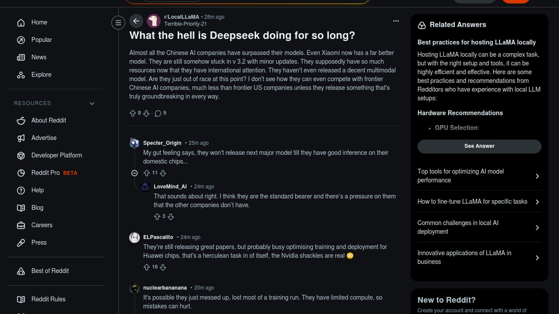Upvote the Deepseek post
The height and width of the screenshot is (314, 559).
(133, 113)
